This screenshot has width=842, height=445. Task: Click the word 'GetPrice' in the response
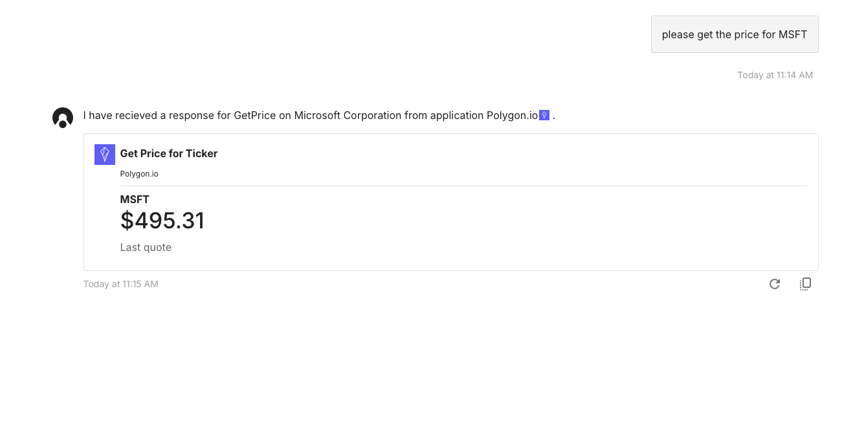[255, 115]
